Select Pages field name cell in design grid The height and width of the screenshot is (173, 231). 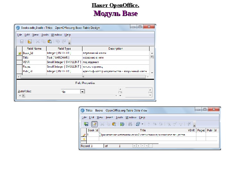point(34,67)
